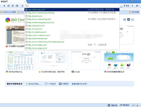
Task: Open the 月光博客 thumbnail
Action: (x=15, y=35)
